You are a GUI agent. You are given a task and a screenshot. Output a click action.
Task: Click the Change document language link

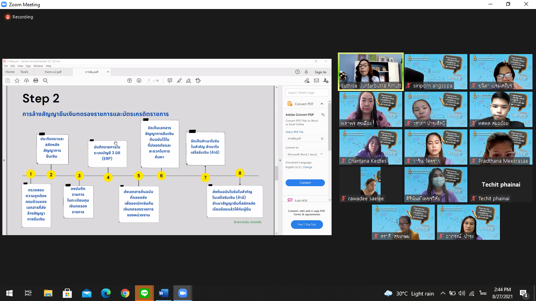click(x=308, y=167)
